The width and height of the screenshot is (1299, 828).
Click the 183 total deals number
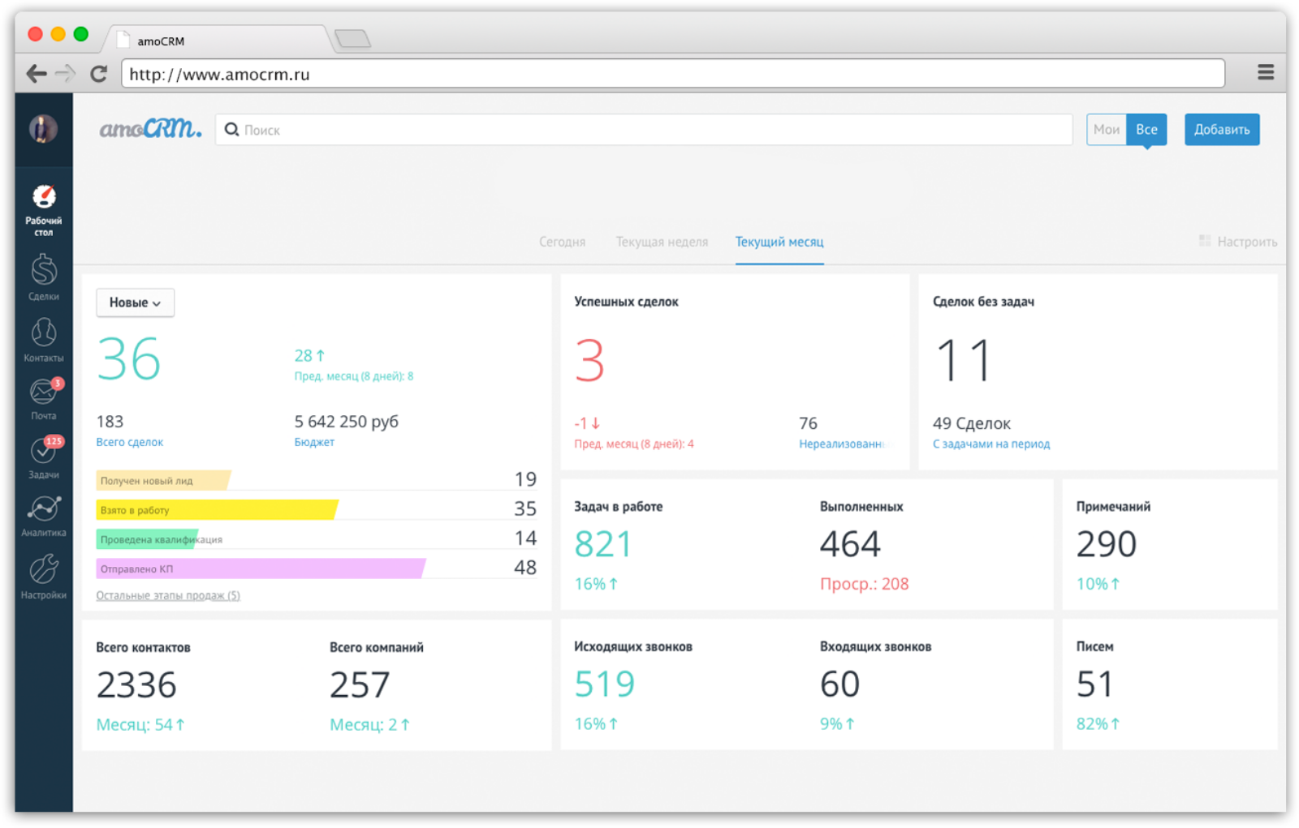(110, 422)
